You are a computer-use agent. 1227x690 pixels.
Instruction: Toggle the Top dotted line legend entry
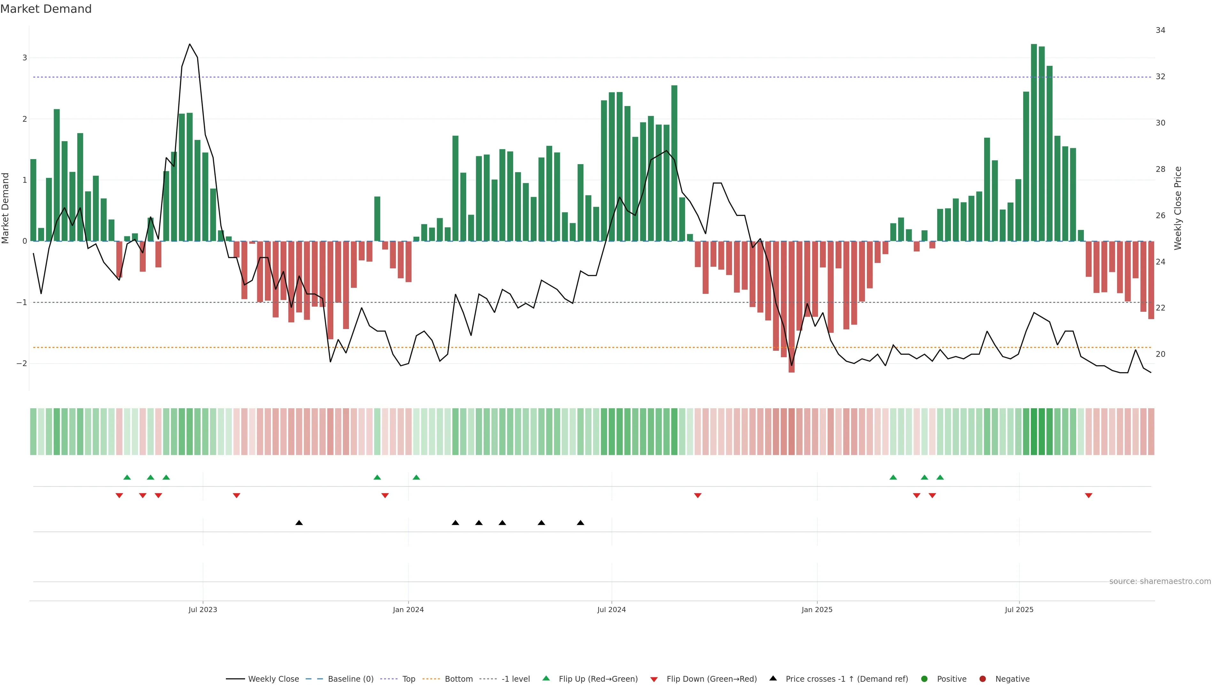click(x=408, y=678)
